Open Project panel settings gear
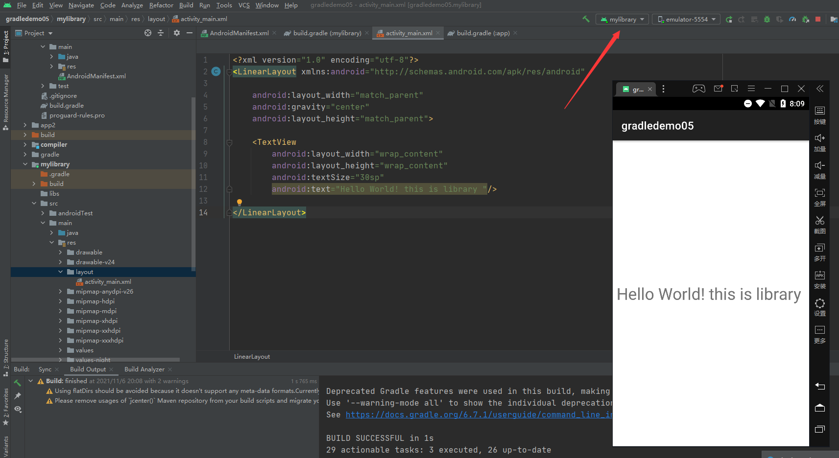This screenshot has height=458, width=839. click(x=177, y=33)
